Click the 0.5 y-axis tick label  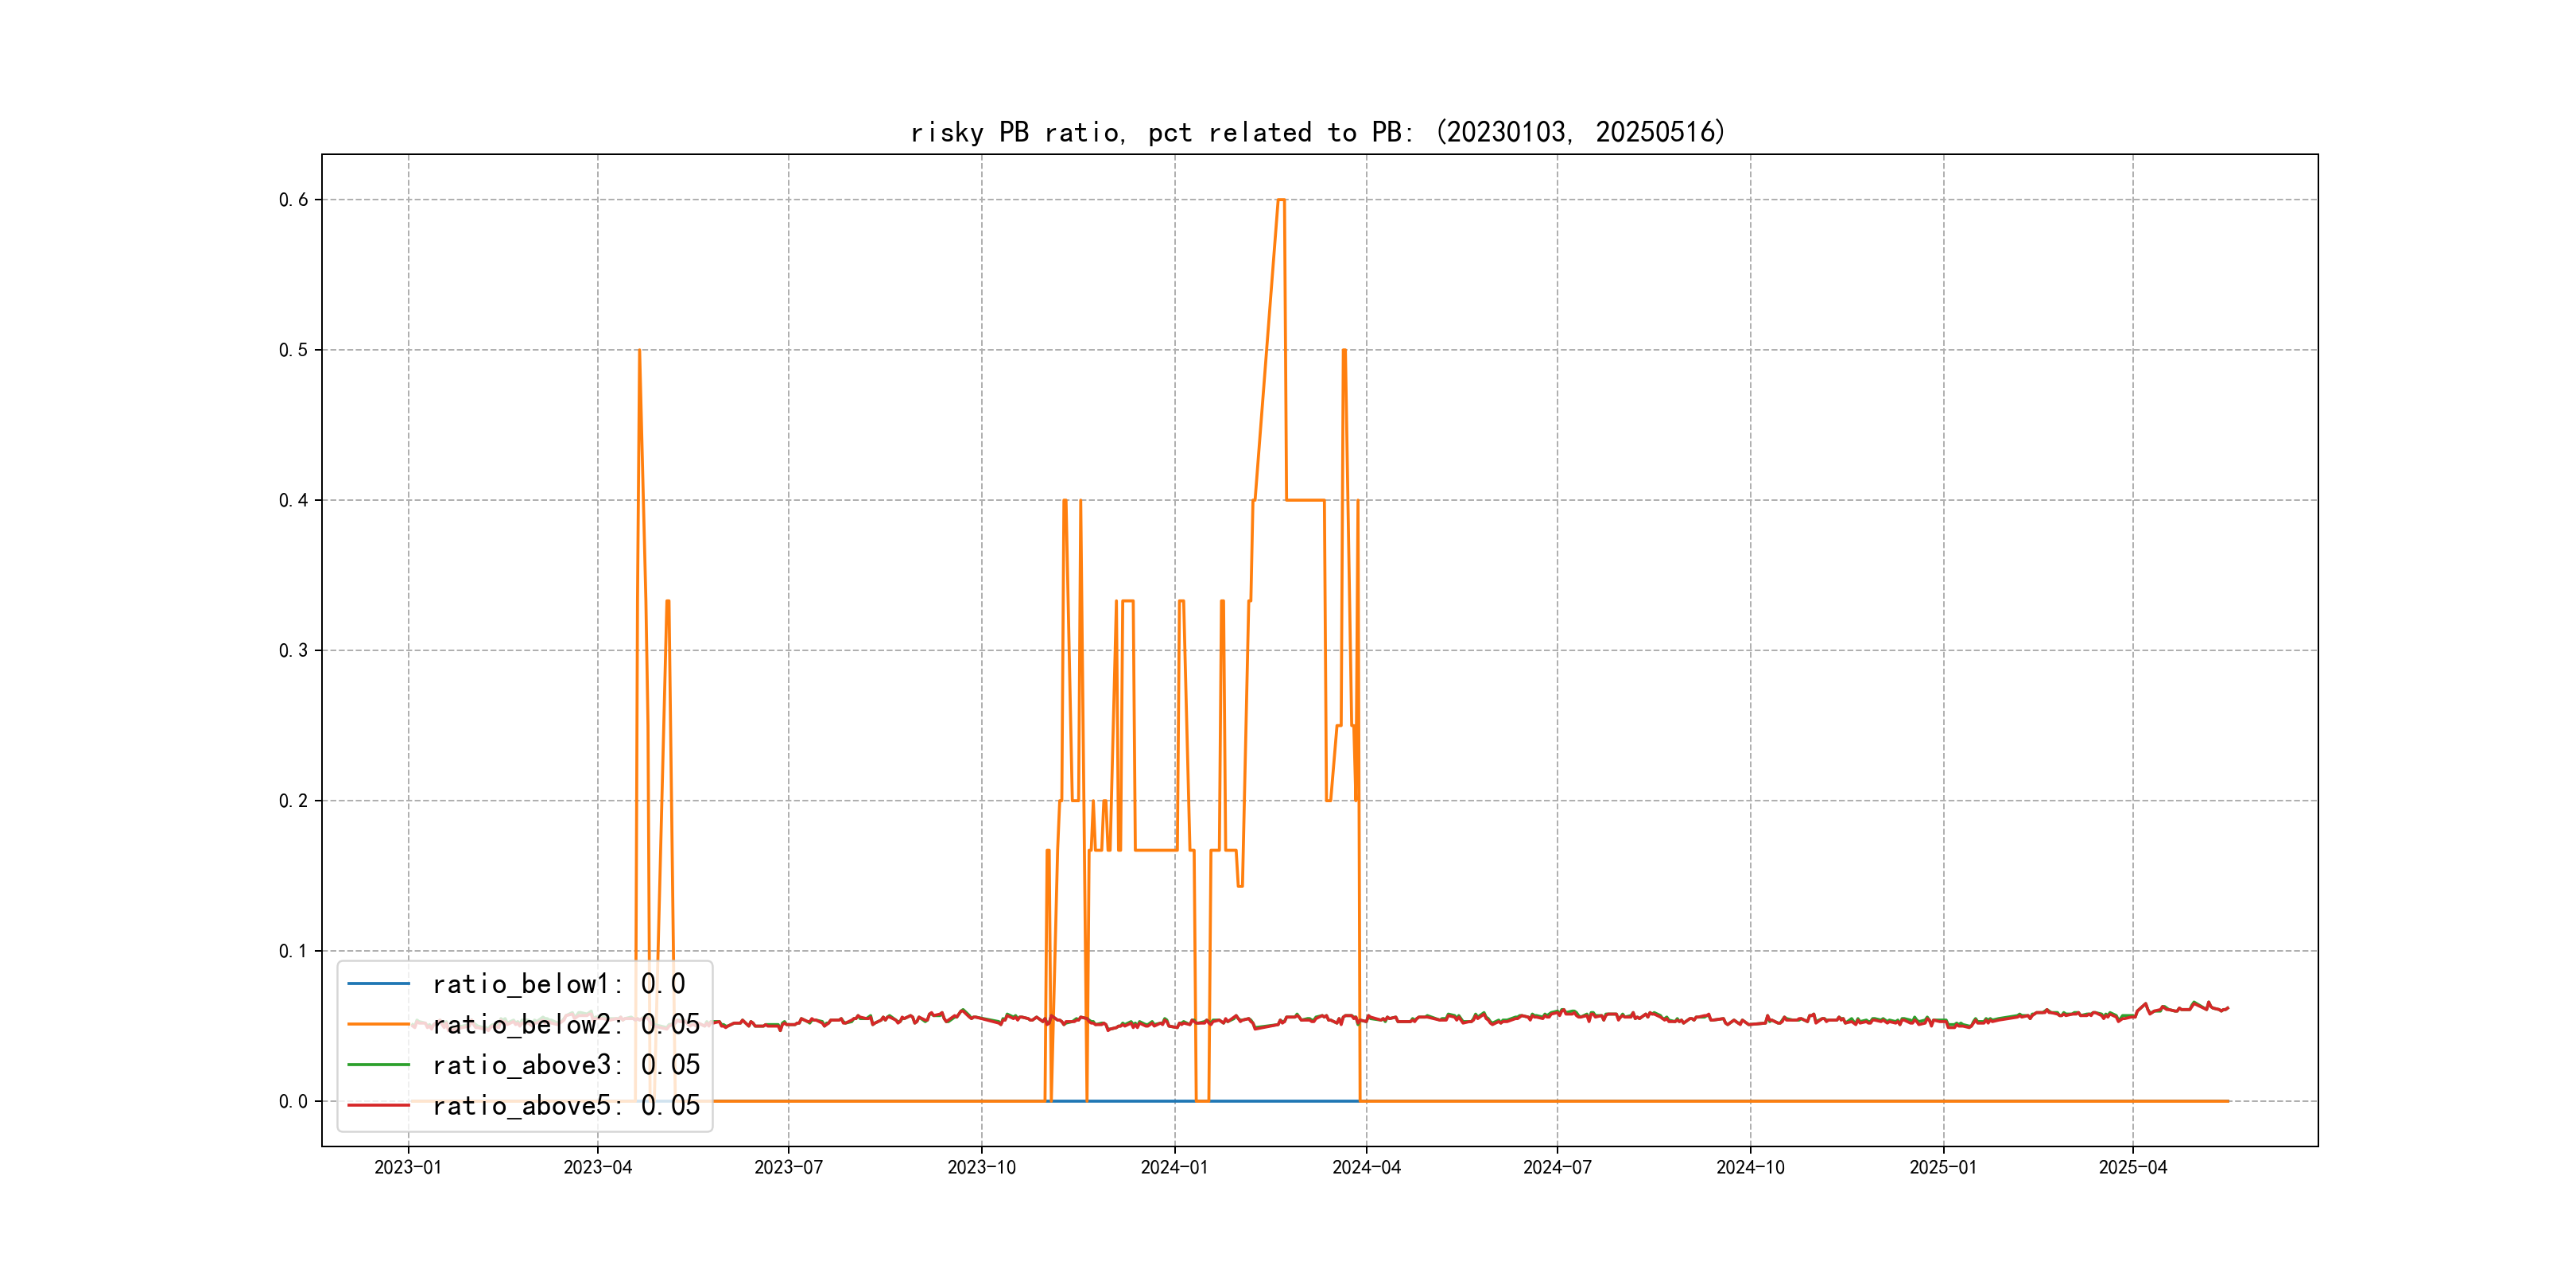293,350
